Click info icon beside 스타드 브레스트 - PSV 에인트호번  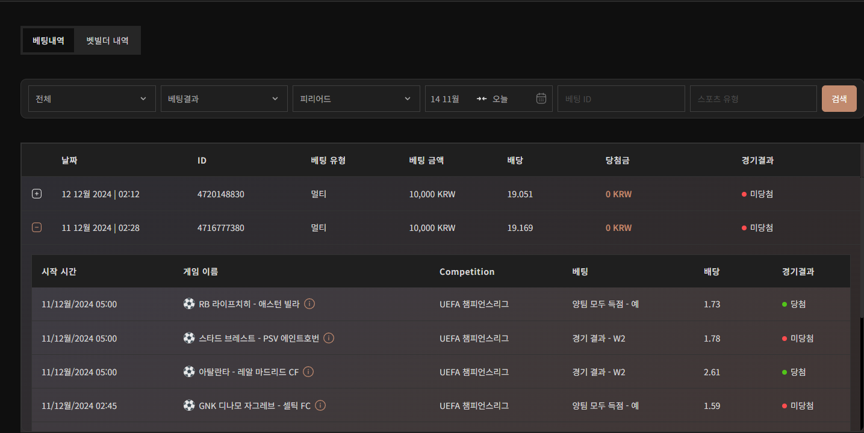329,338
